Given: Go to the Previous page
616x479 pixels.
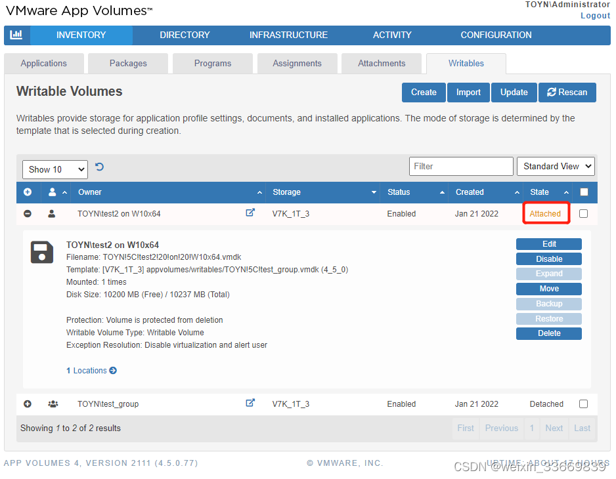Looking at the screenshot, I should 501,428.
